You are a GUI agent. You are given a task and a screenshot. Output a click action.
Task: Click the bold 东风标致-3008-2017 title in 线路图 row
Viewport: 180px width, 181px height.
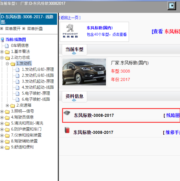click(x=94, y=115)
